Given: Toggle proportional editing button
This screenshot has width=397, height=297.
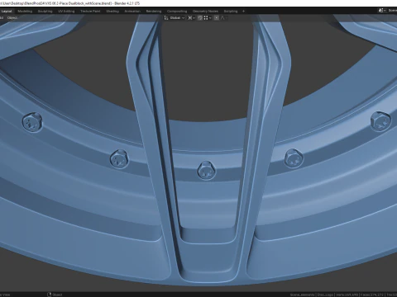Looking at the screenshot, I should 217,18.
